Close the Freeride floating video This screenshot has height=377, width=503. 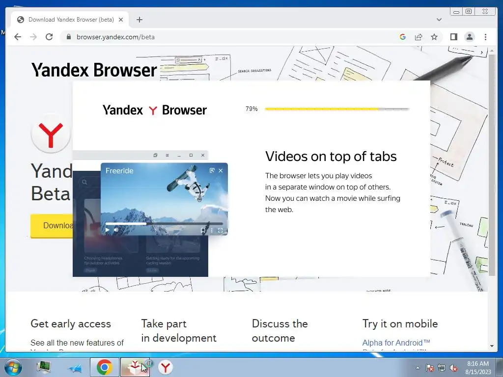221,170
